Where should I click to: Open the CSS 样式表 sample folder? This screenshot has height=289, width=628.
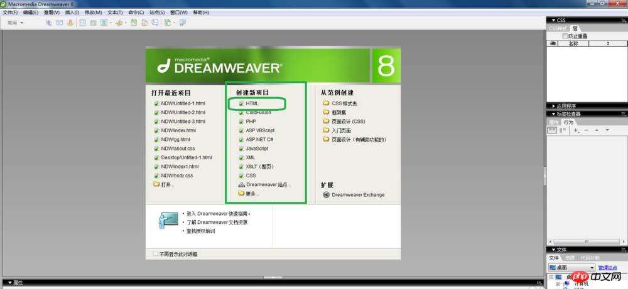(344, 103)
